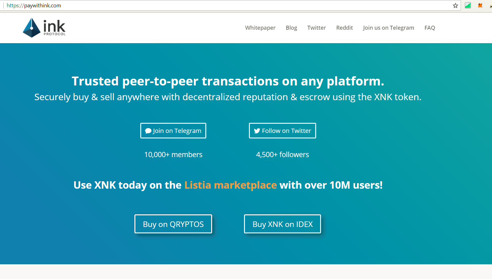The height and width of the screenshot is (279, 492).
Task: Open the Whitepaper nav link
Action: (x=260, y=28)
